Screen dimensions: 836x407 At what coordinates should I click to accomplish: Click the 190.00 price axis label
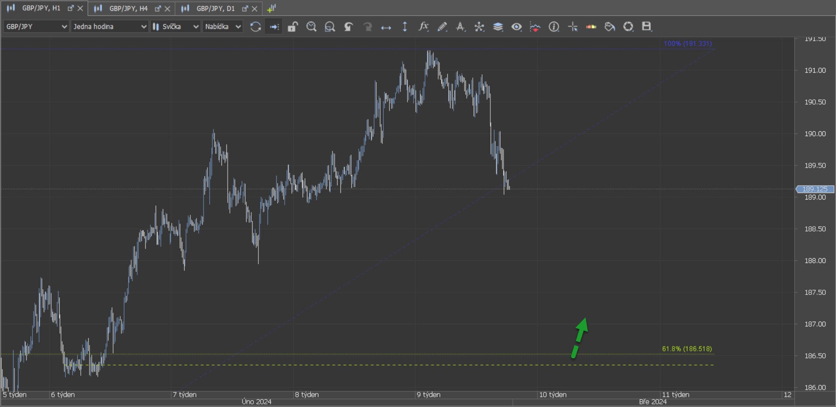click(815, 134)
